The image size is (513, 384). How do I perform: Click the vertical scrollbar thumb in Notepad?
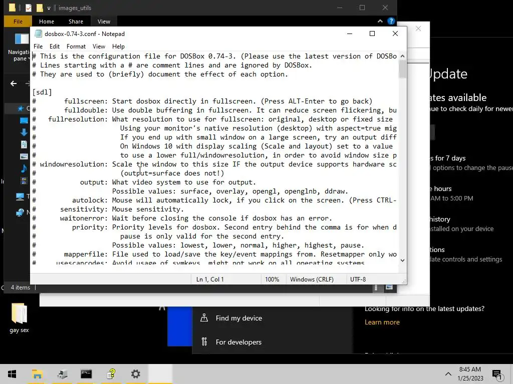[402, 69]
